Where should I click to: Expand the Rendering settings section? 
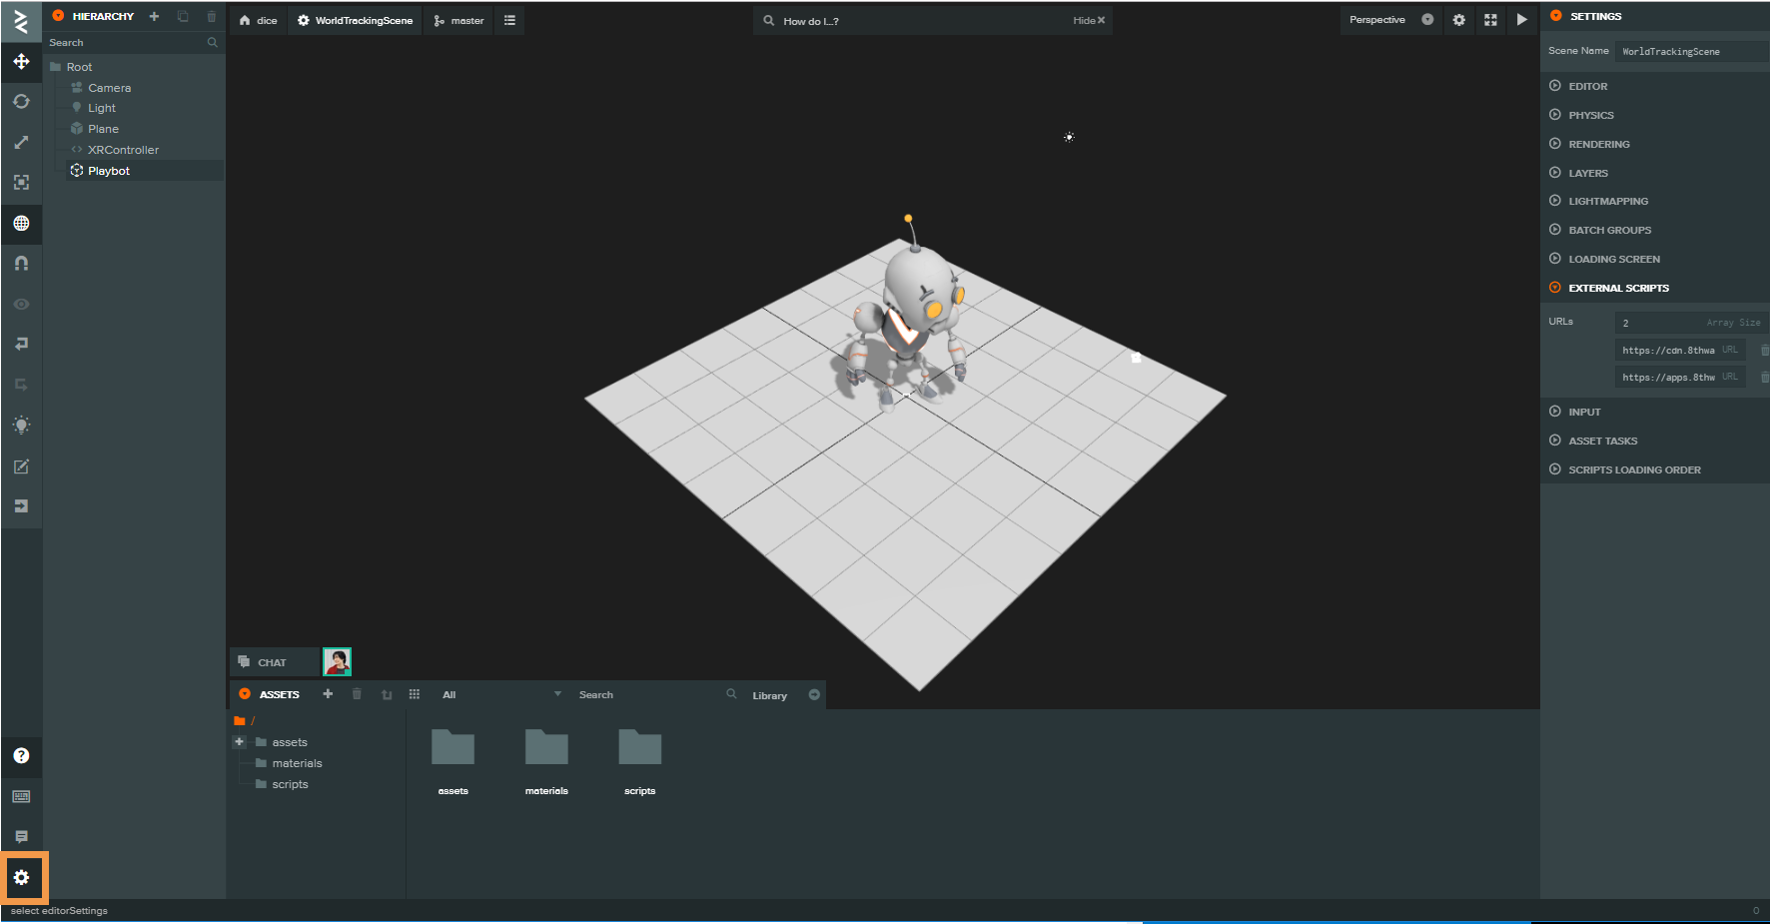1597,143
